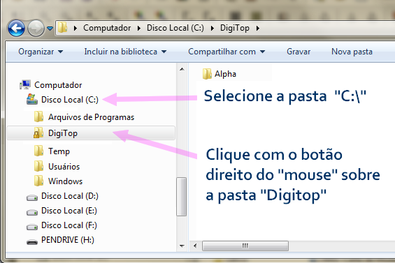Select Disco Local (D:) in the tree

coord(70,196)
